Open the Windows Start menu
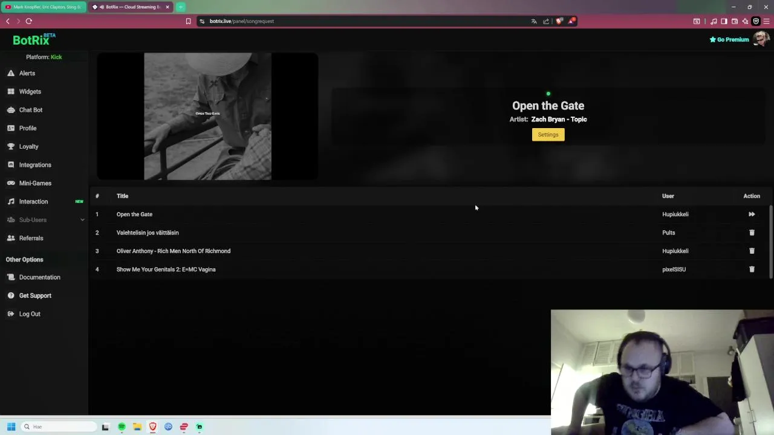Viewport: 774px width, 435px height. pos(11,427)
